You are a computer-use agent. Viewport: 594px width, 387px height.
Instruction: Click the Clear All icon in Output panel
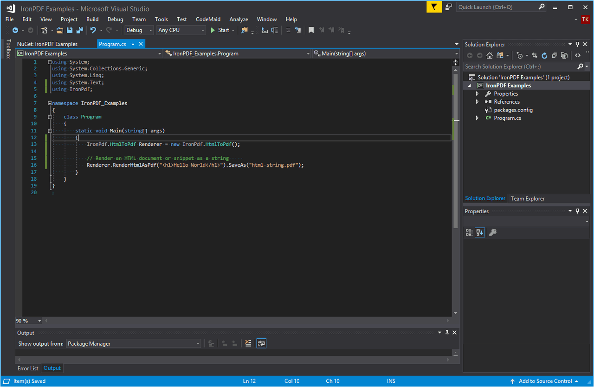tap(248, 343)
